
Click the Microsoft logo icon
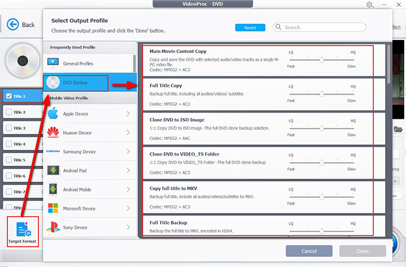pos(53,208)
